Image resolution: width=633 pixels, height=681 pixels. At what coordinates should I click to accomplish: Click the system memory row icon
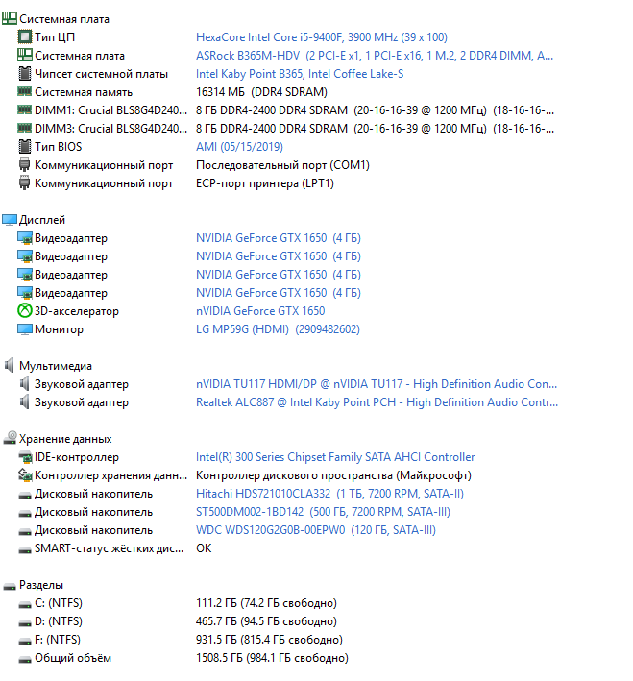(25, 91)
